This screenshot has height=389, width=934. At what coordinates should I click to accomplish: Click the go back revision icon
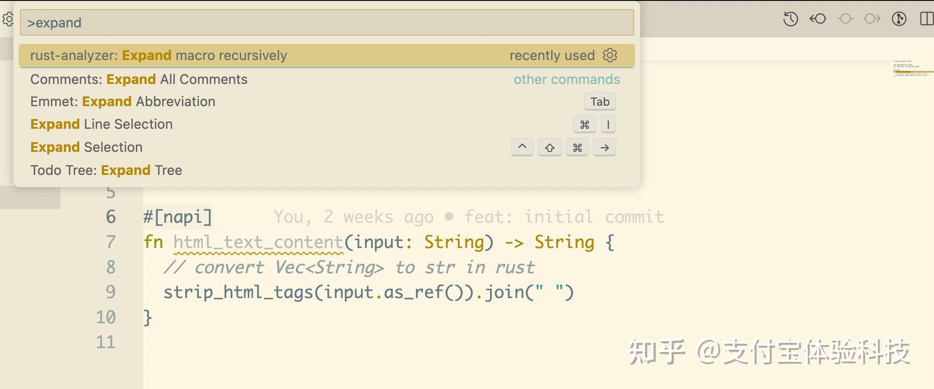coord(818,19)
